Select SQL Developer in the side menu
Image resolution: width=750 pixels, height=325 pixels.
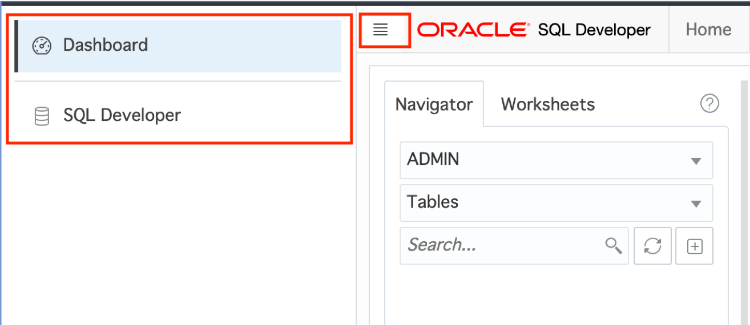click(x=178, y=116)
